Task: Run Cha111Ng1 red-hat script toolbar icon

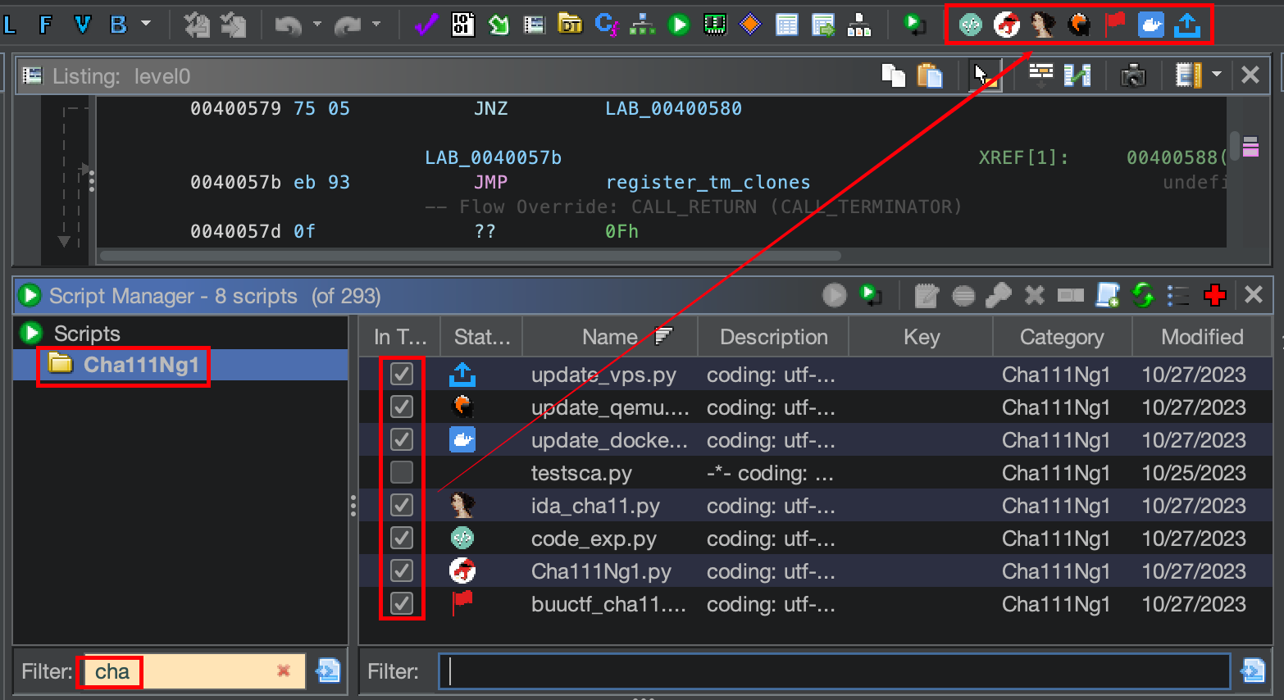Action: 1007,25
